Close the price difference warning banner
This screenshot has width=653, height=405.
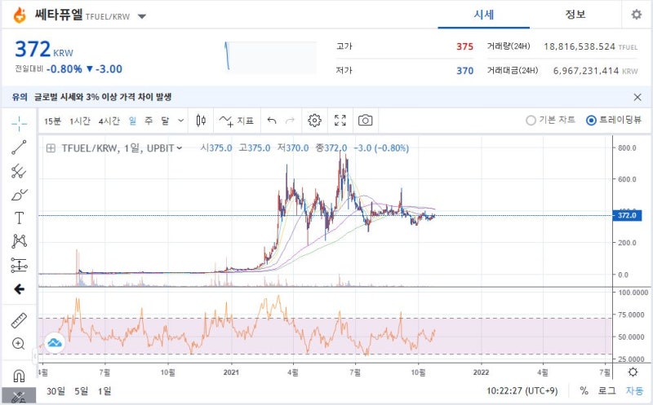(637, 97)
